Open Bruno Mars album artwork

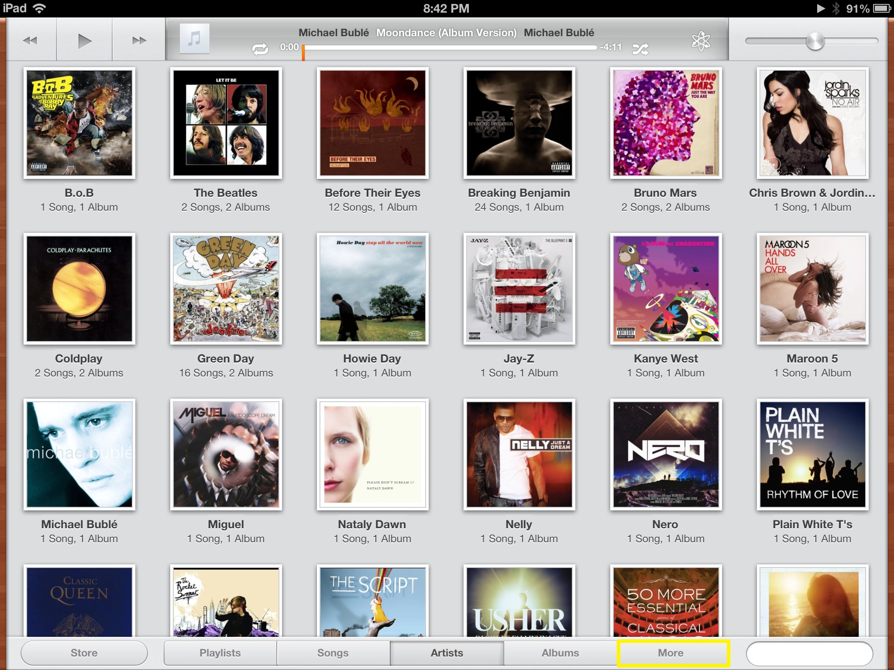click(666, 123)
